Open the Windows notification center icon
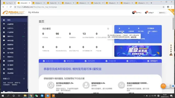Viewport: 175px width, 98px height. pyautogui.click(x=171, y=96)
